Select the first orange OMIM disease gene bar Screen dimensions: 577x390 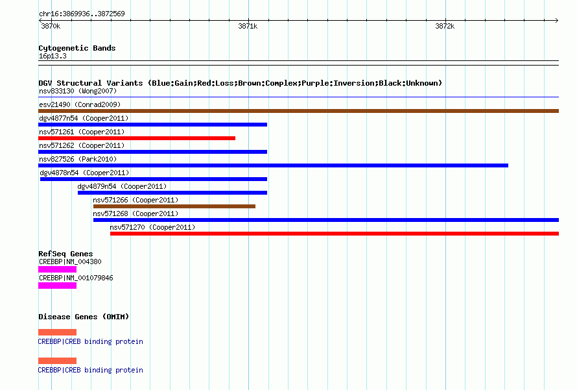(58, 332)
